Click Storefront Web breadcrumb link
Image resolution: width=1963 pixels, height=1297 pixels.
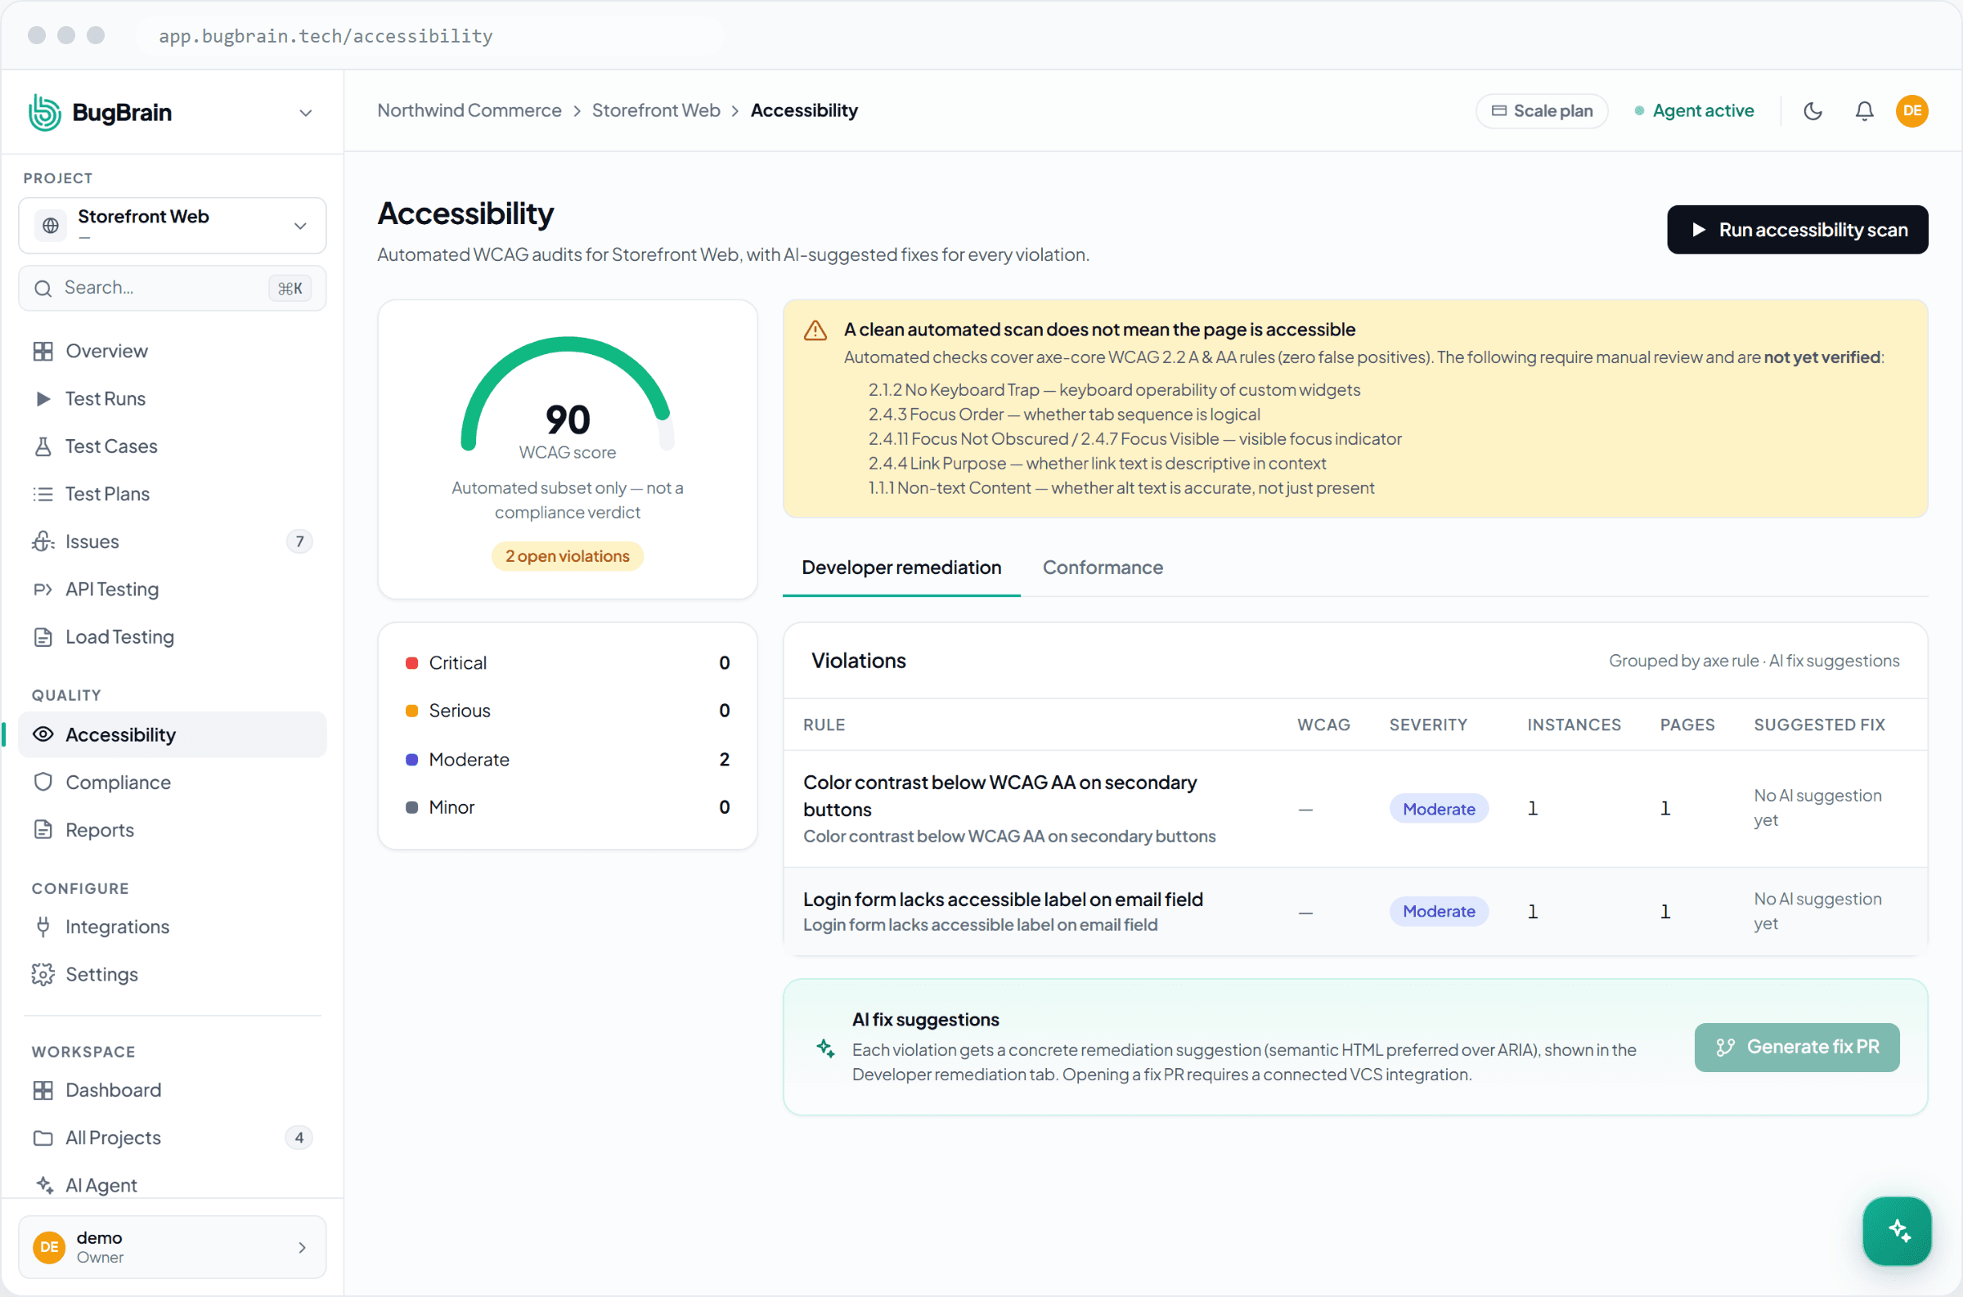(x=656, y=111)
